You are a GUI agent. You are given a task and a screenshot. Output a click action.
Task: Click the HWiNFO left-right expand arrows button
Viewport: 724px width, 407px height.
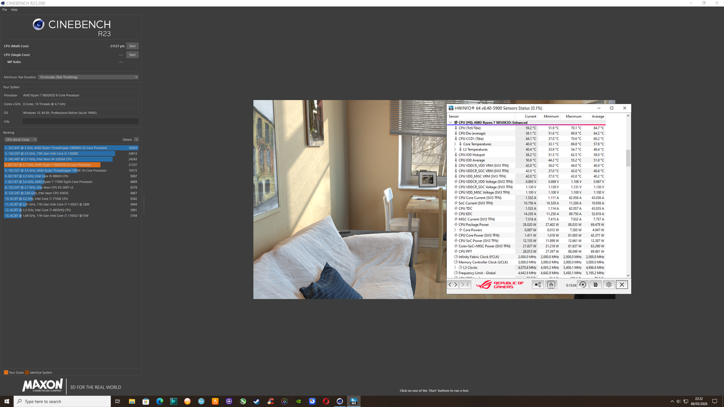[x=453, y=284]
